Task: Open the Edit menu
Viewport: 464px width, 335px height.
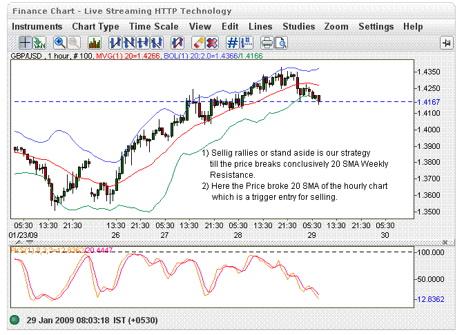Action: pyautogui.click(x=230, y=27)
